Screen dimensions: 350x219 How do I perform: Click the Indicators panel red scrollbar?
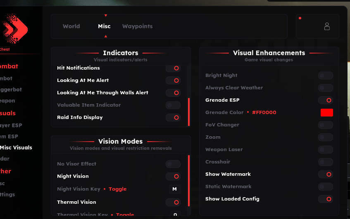point(189,112)
